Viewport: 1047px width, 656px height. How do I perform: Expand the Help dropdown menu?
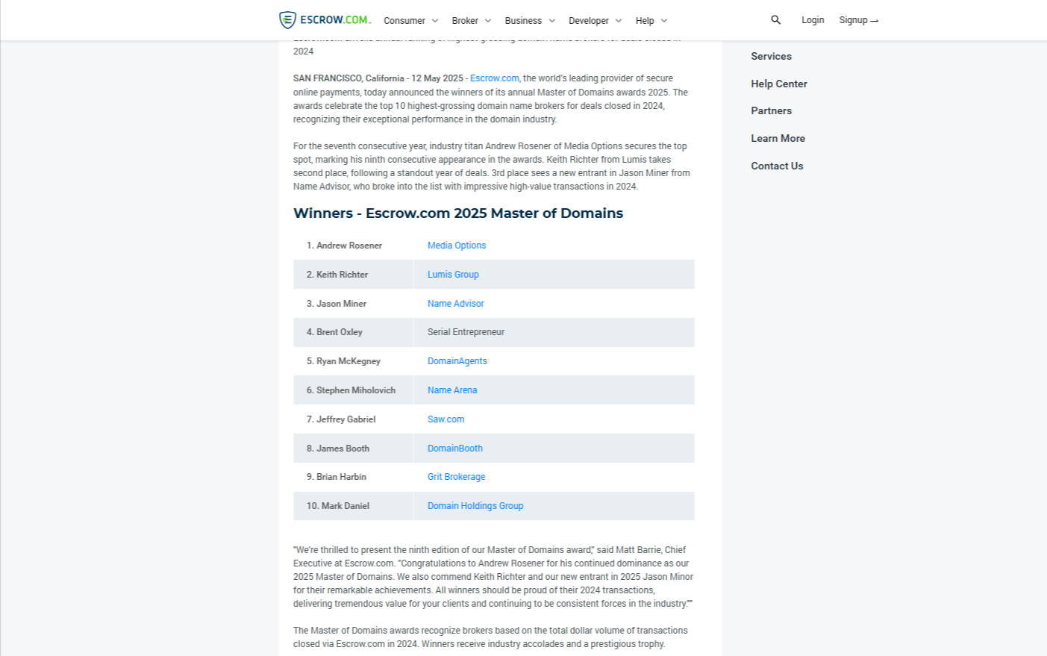(651, 21)
